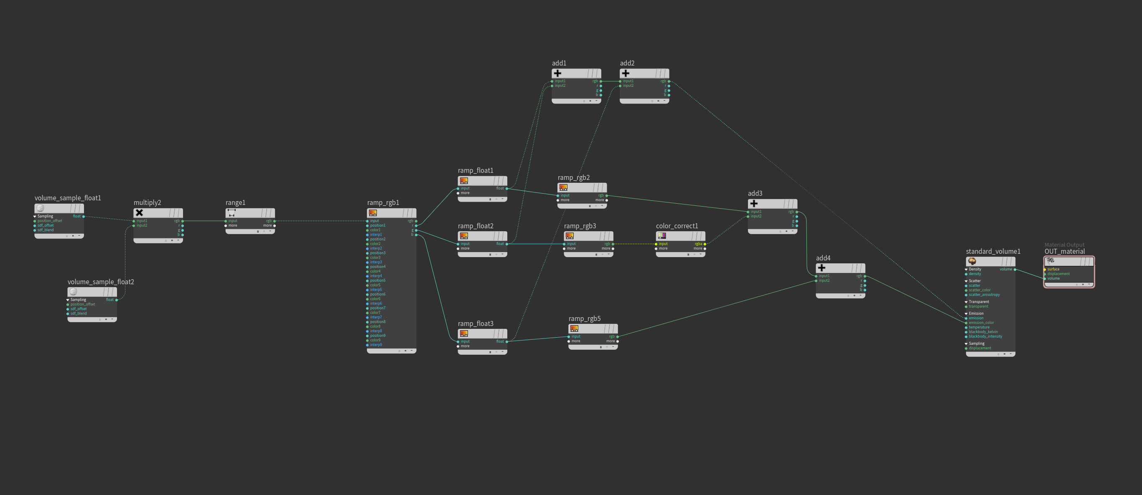Click the OUT_material node name label

1064,252
